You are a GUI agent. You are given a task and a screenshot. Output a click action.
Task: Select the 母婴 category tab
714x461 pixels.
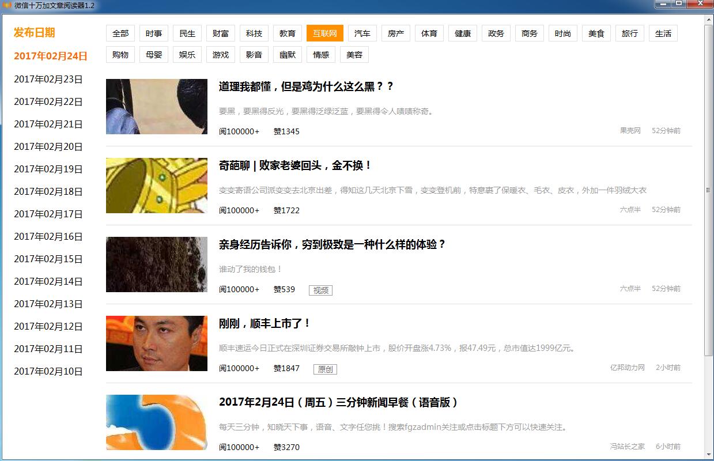pyautogui.click(x=154, y=55)
